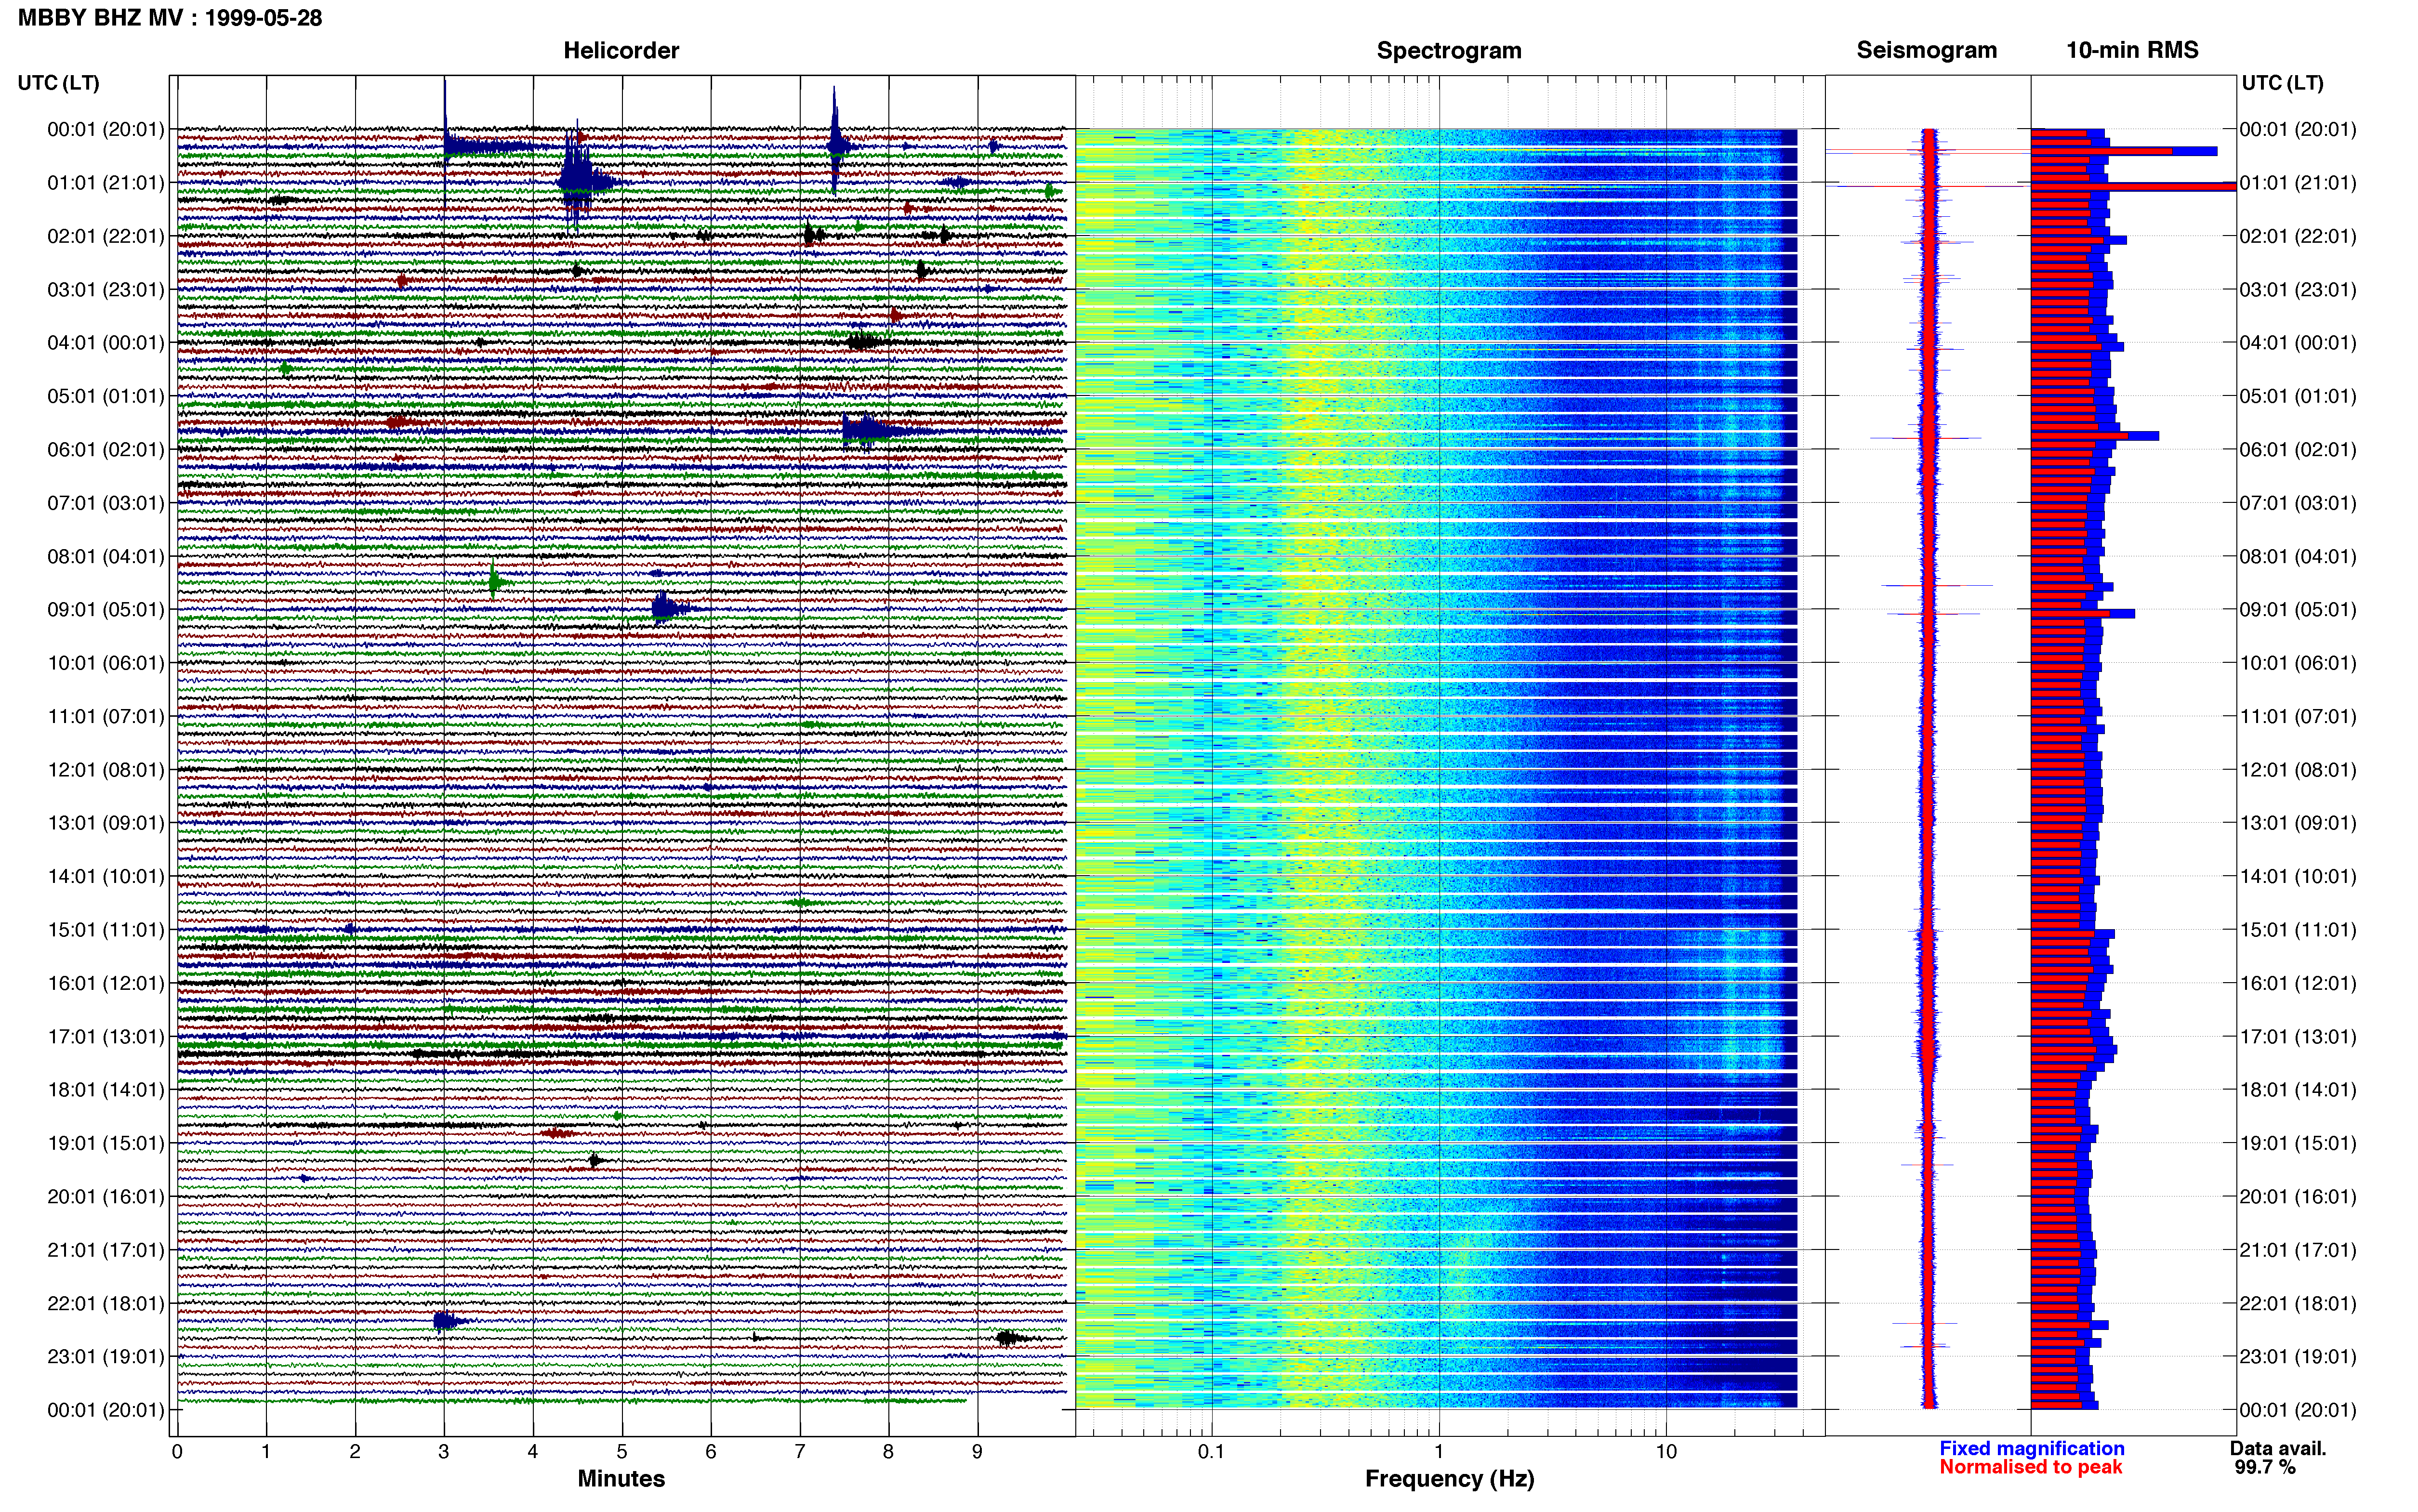Click the minute tick label '5'
This screenshot has height=1512, width=2418.
coord(622,1452)
